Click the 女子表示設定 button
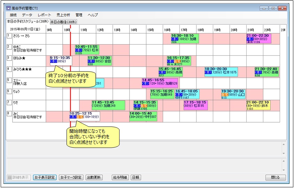Screen dimensions: 294x188 [x=45, y=177]
